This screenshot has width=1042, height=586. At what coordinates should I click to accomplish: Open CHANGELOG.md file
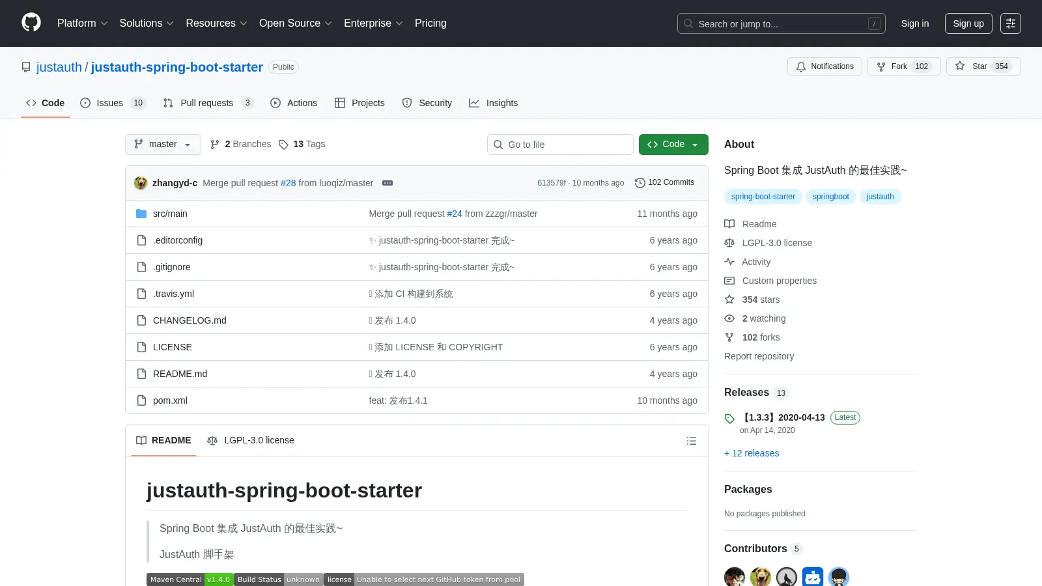(x=190, y=320)
